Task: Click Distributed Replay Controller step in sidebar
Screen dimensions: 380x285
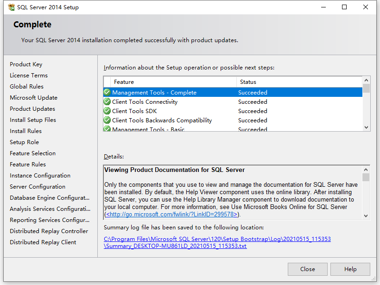Action: click(49, 231)
